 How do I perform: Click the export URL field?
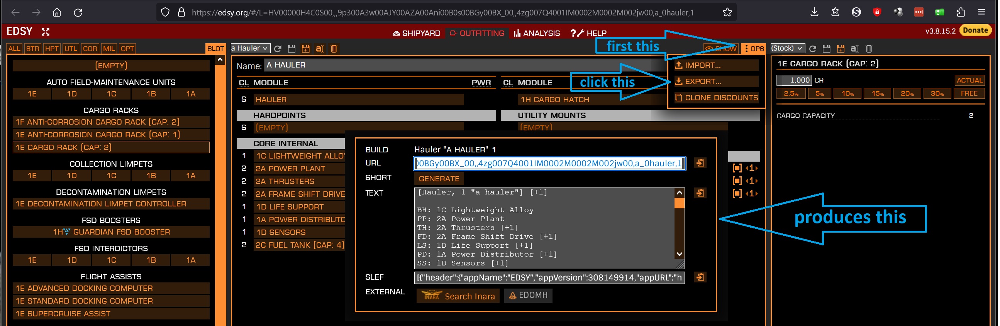click(x=550, y=164)
